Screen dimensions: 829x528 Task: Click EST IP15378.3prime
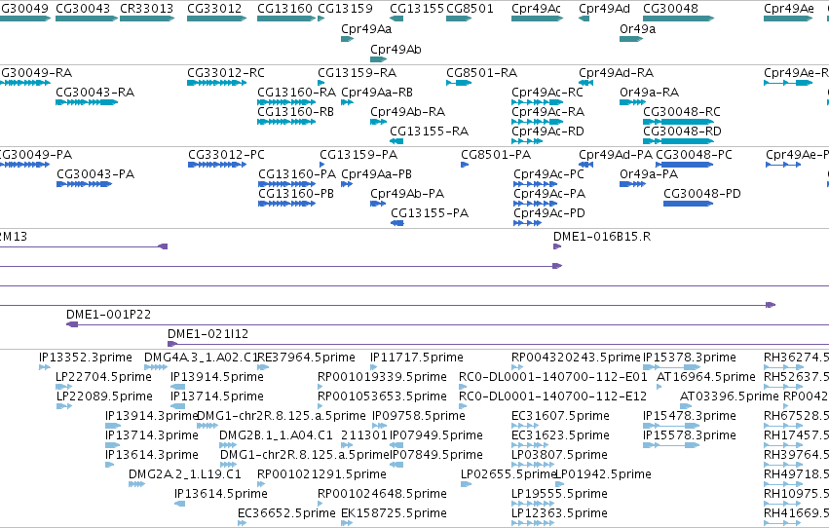coord(672,367)
